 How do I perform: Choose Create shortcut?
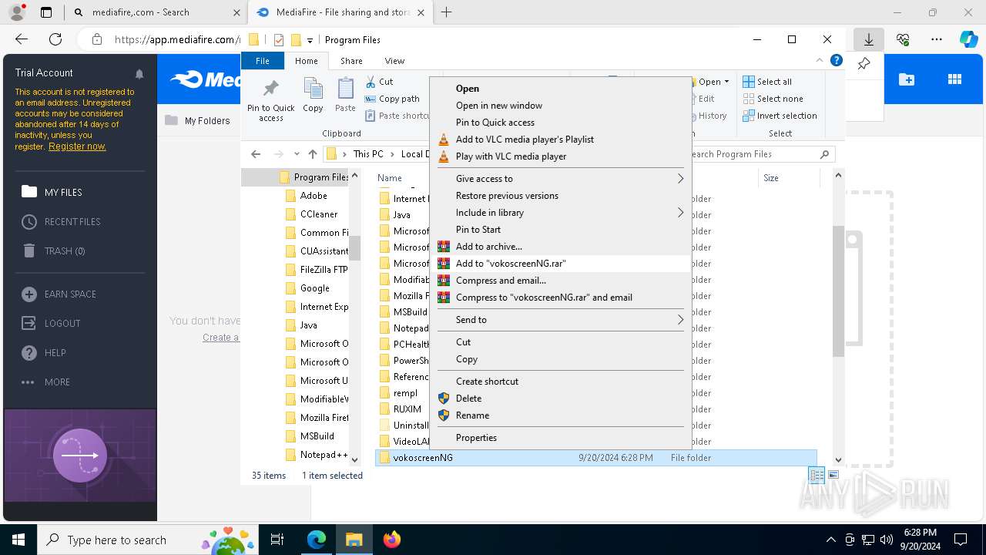tap(560, 382)
